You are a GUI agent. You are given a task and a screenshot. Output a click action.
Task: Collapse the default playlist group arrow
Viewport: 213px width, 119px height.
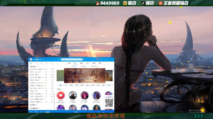click(30, 67)
